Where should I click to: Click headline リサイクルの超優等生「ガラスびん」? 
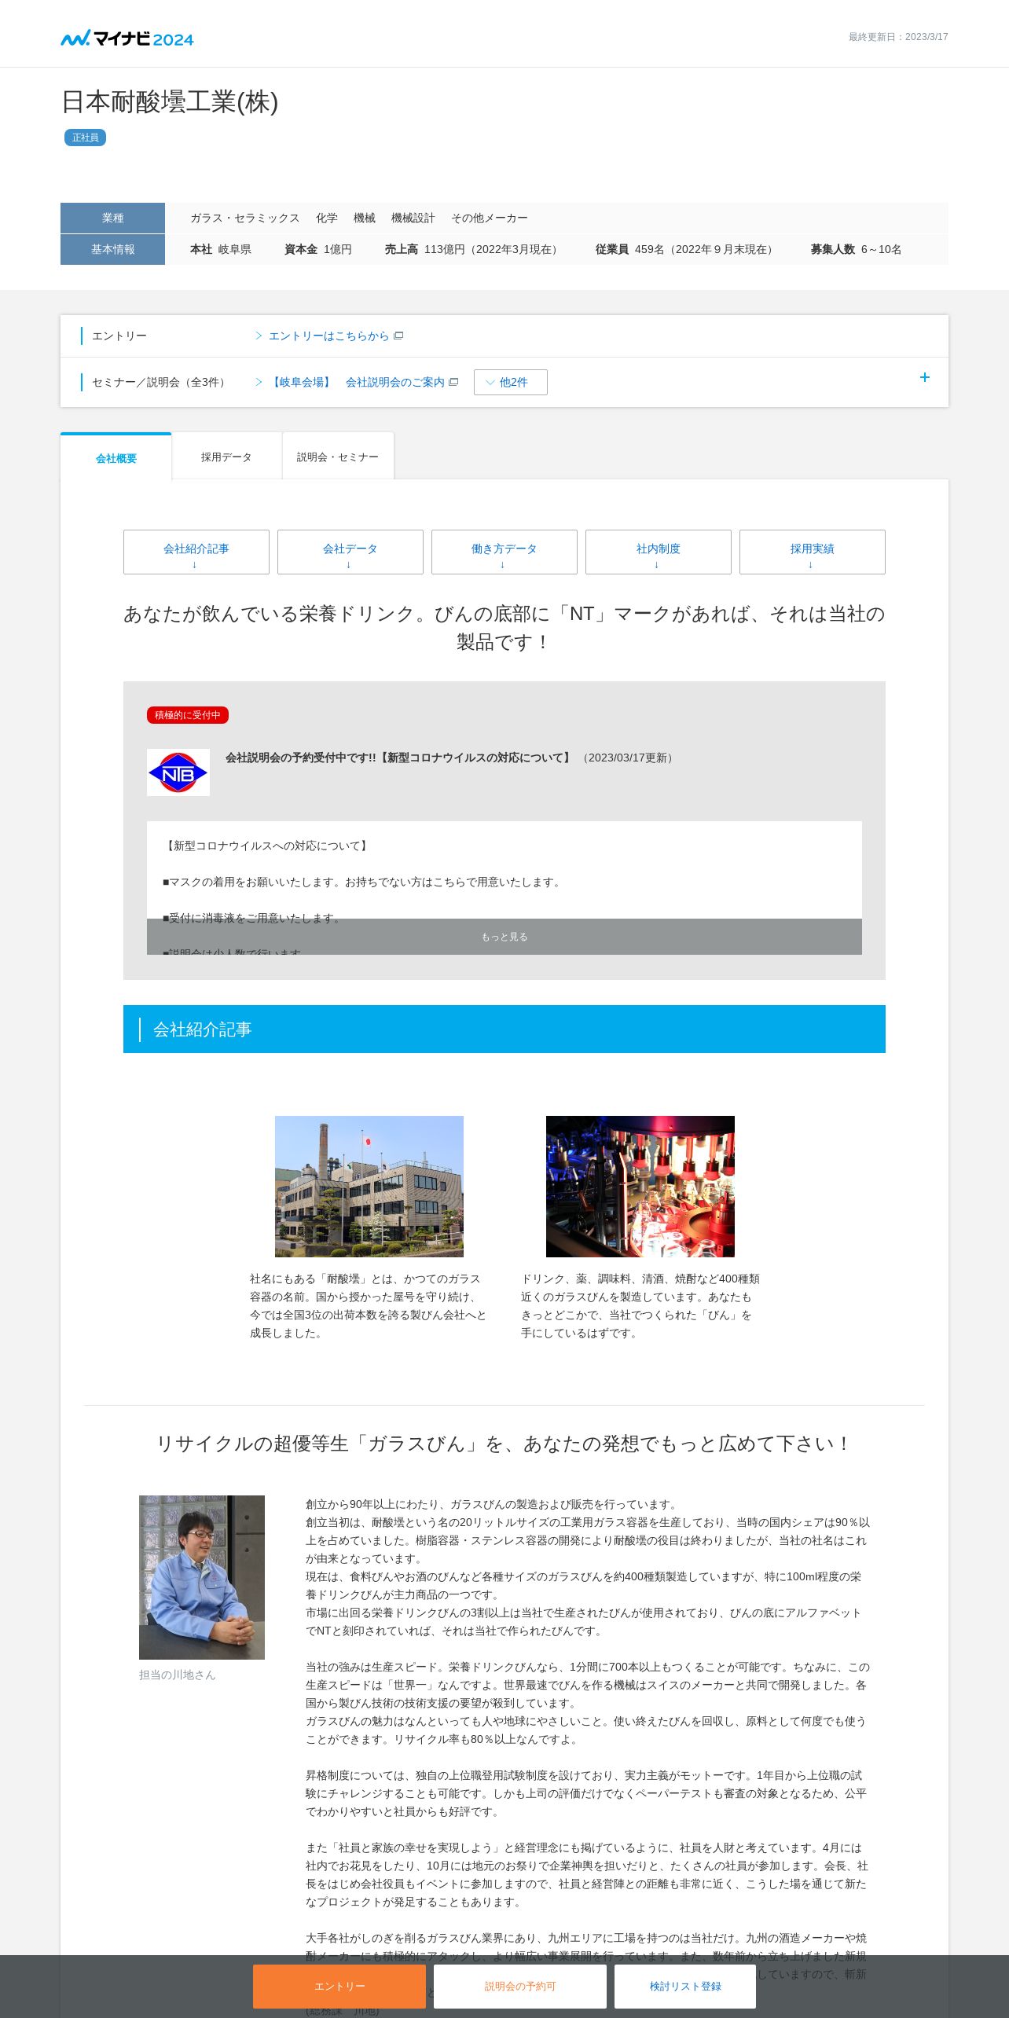point(504,1444)
